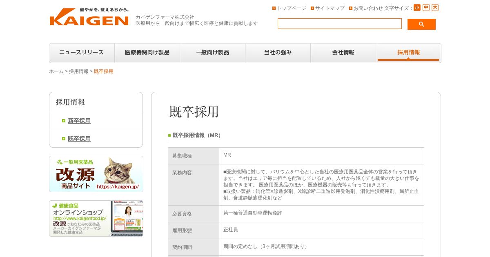
Task: Click the 既卒採用情報（MR） section heading
Action: coord(197,135)
